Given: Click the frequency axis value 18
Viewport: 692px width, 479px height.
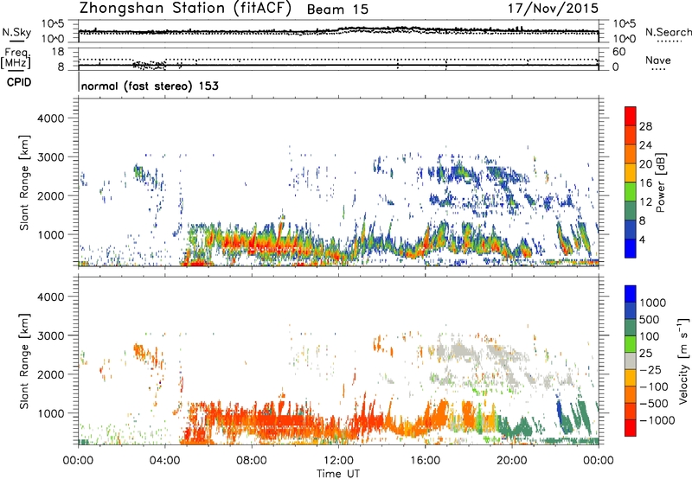Looking at the screenshot, I should pyautogui.click(x=58, y=52).
